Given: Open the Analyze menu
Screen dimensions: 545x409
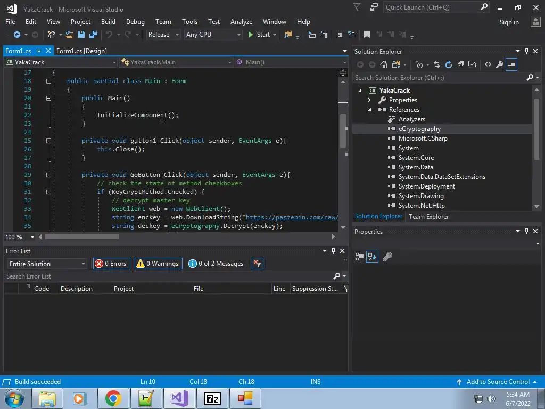Looking at the screenshot, I should point(241,21).
